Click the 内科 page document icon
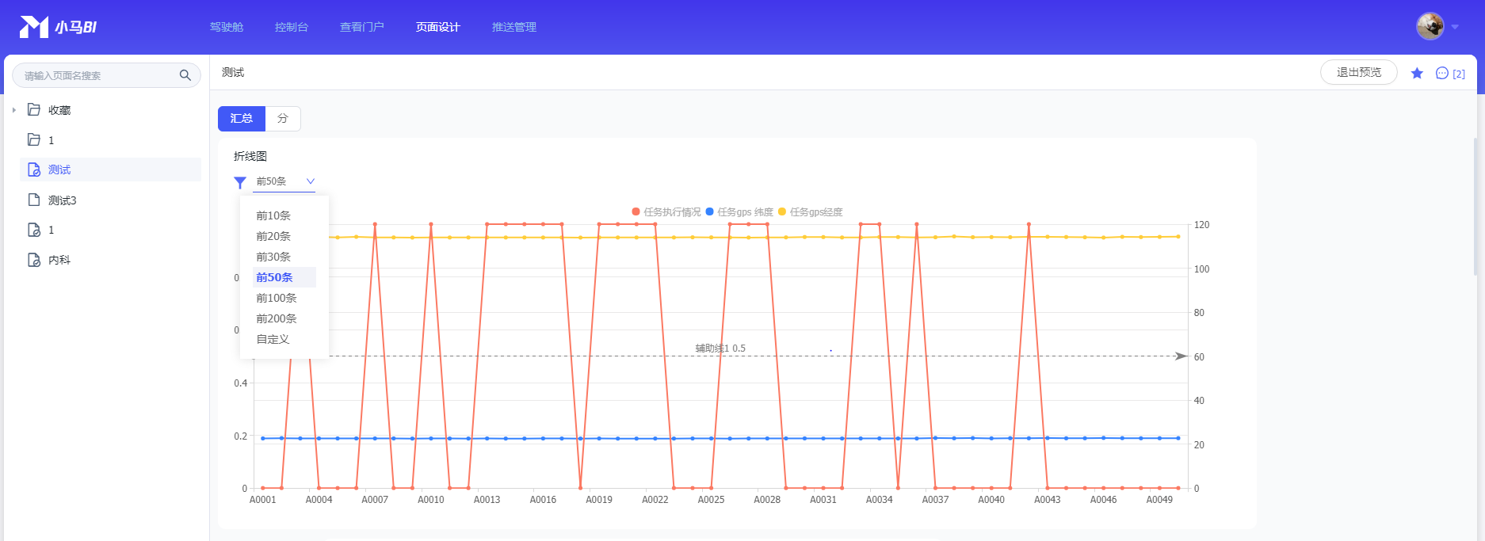 coord(34,260)
